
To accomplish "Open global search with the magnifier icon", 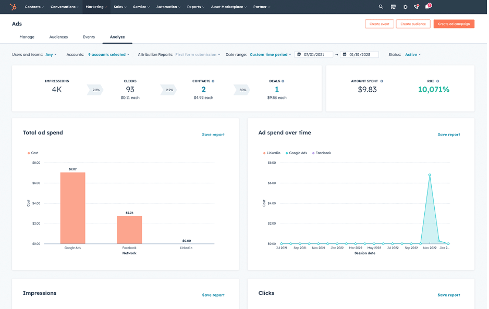I will pos(381,7).
